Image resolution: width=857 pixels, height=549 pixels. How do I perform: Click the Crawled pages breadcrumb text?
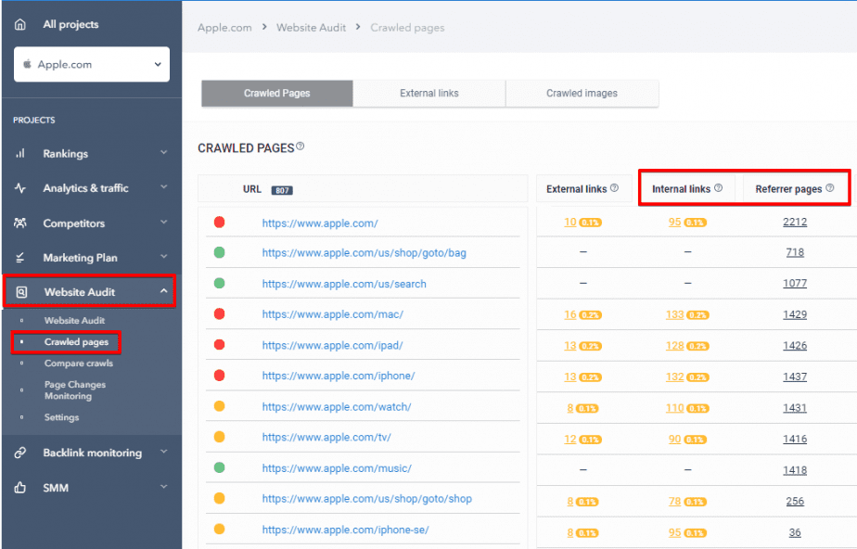(x=407, y=27)
